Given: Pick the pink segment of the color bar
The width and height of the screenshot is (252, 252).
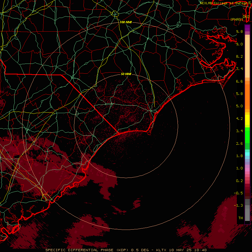Looking at the screenshot, I should (247, 170).
